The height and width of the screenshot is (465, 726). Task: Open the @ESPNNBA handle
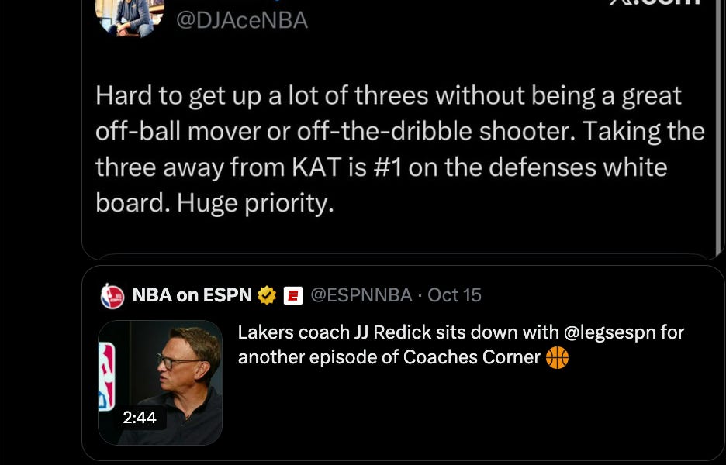[361, 295]
